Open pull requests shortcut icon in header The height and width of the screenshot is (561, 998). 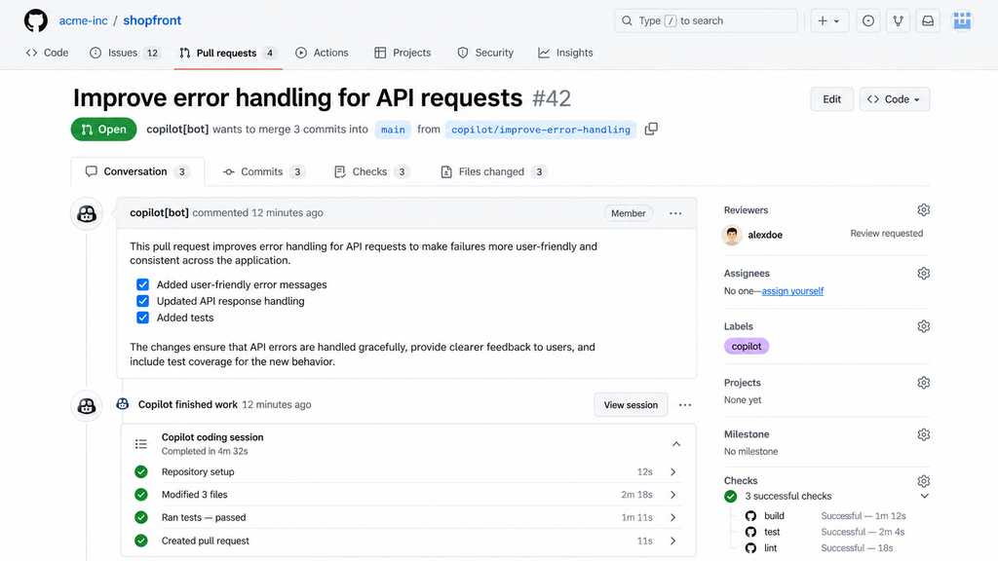pos(898,21)
